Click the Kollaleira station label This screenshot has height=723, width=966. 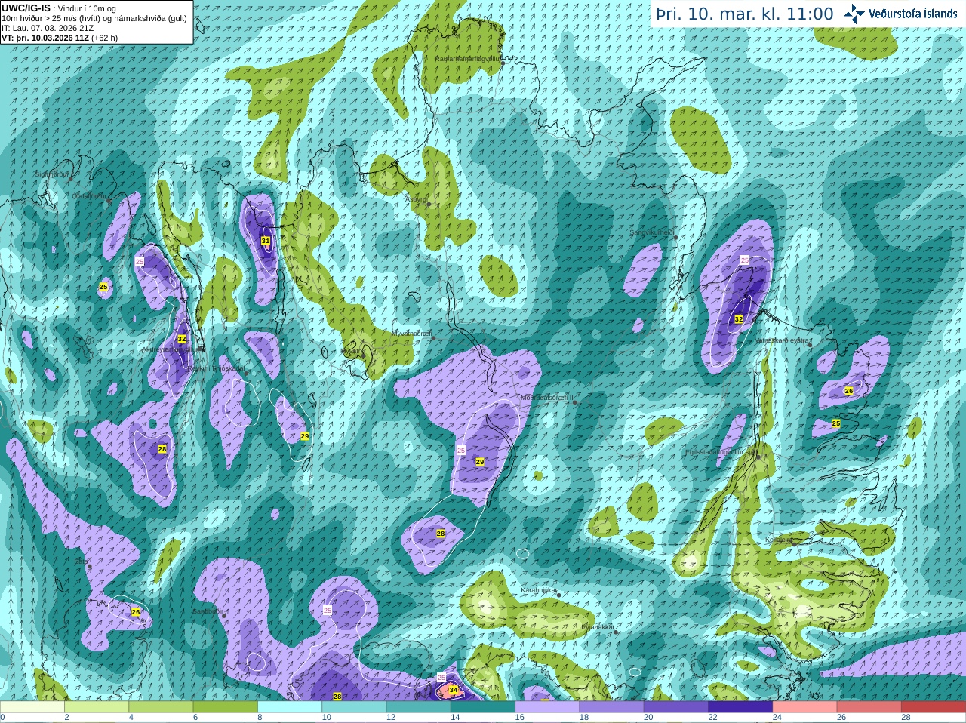tap(780, 540)
